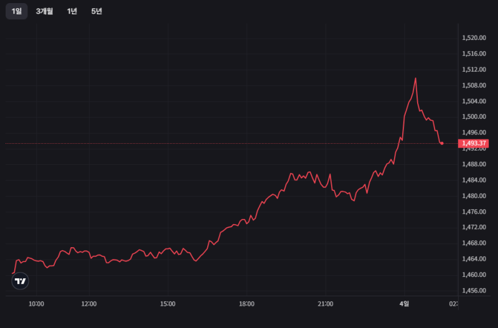Click the latest data point dot

click(x=442, y=144)
